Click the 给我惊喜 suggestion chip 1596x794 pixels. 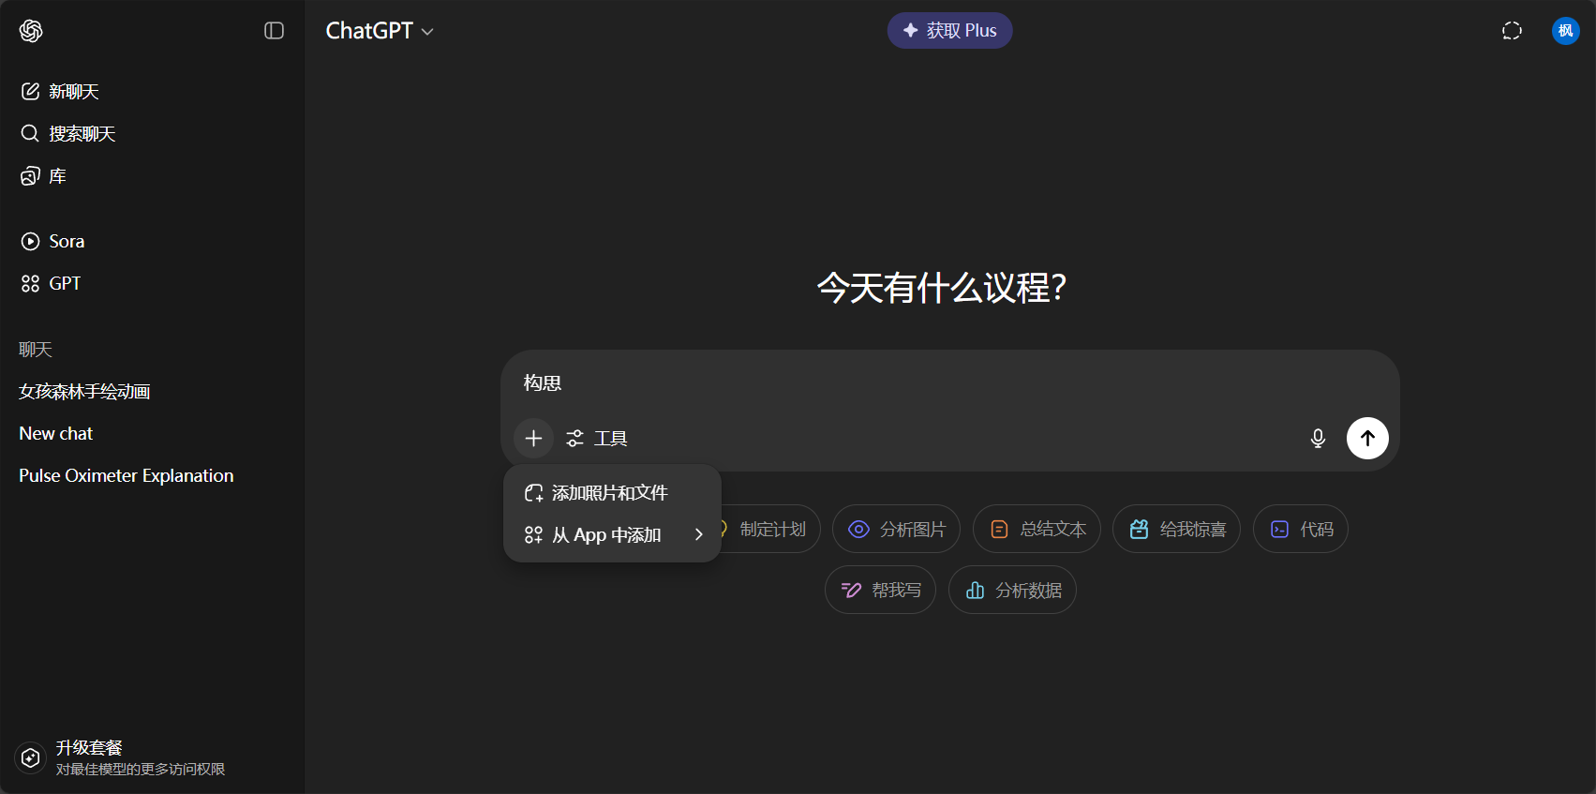pyautogui.click(x=1176, y=529)
